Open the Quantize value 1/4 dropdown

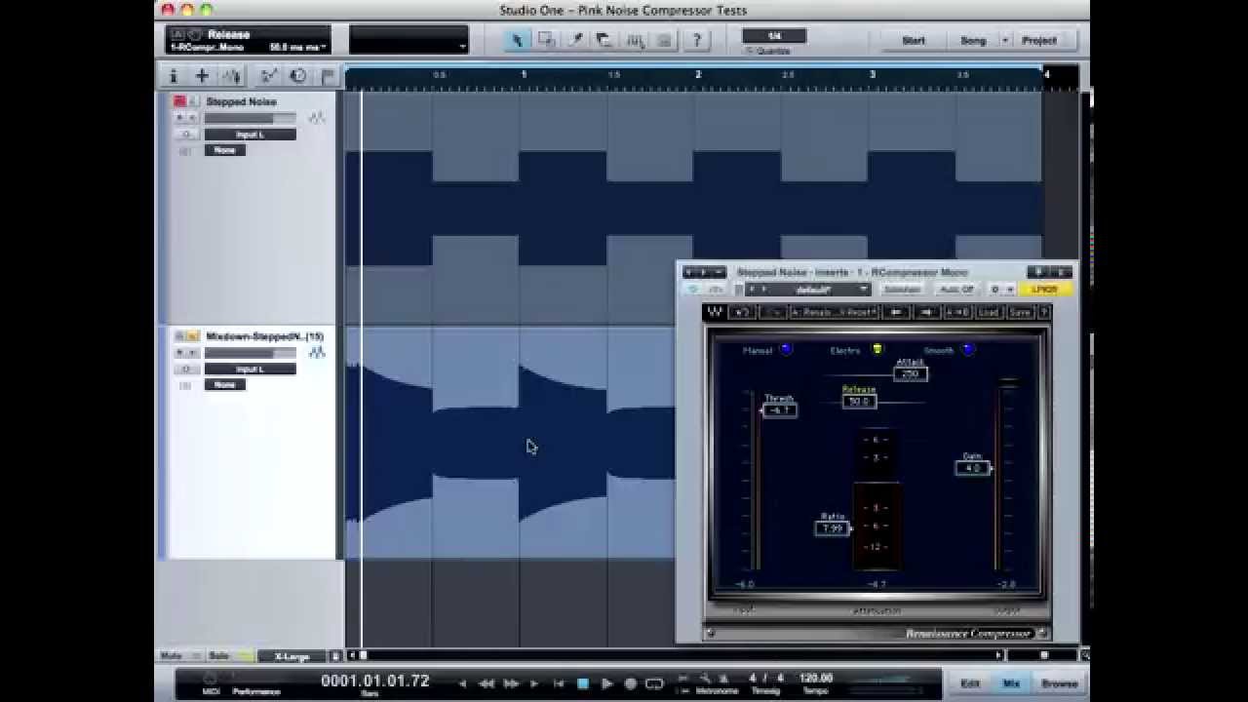click(774, 36)
